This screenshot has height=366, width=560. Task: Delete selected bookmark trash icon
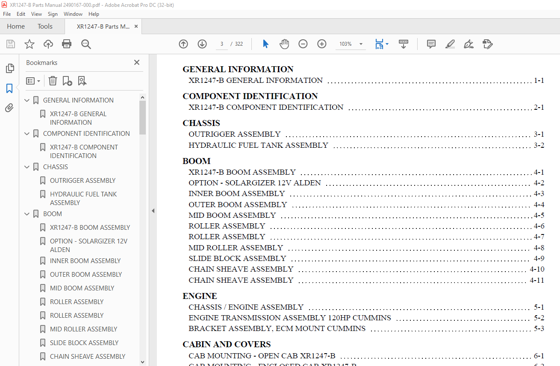click(x=53, y=81)
